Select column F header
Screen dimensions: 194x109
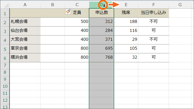click(x=154, y=5)
